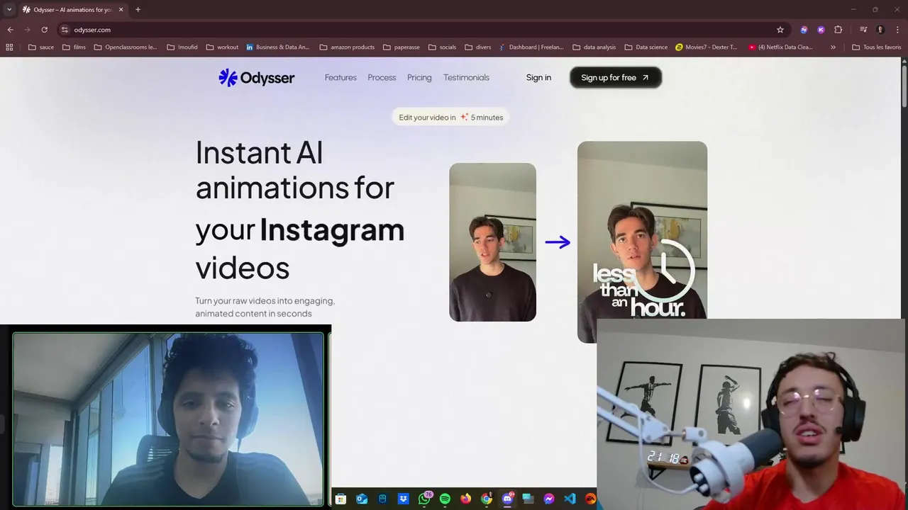Open the Movies7 Dexter bookmark

707,47
